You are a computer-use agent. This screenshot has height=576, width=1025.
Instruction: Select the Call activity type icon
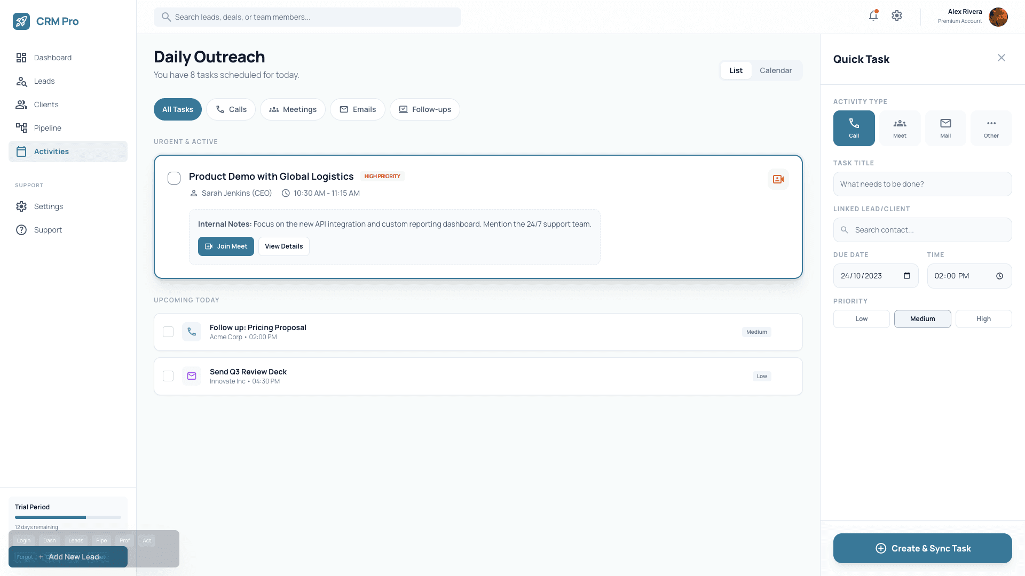pos(854,128)
